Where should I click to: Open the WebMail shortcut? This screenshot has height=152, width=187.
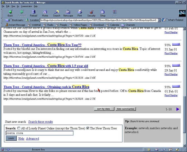(x=34, y=25)
